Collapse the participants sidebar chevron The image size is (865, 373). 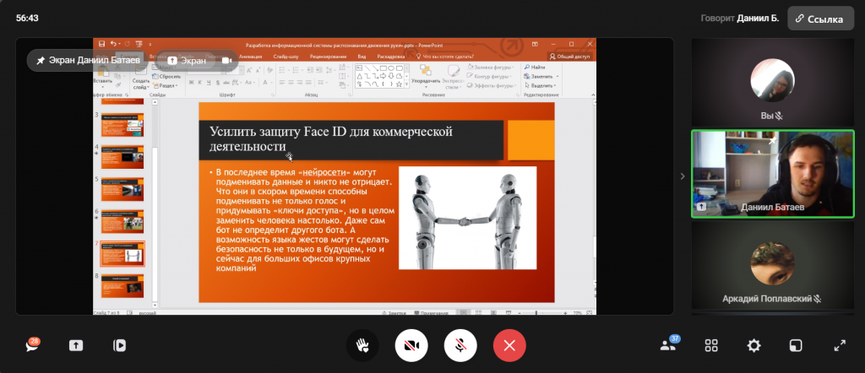tap(683, 176)
